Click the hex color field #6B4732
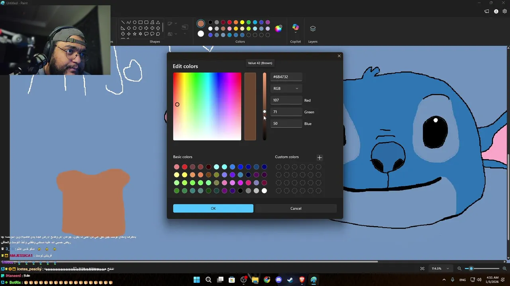Viewport: 510px width, 286px height. (x=286, y=77)
